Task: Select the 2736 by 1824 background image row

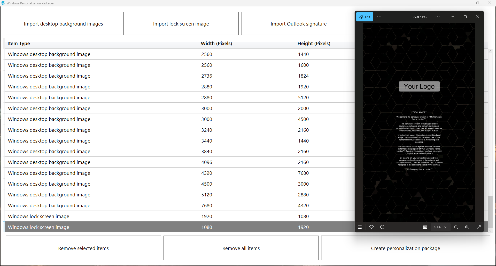Action: [x=101, y=76]
